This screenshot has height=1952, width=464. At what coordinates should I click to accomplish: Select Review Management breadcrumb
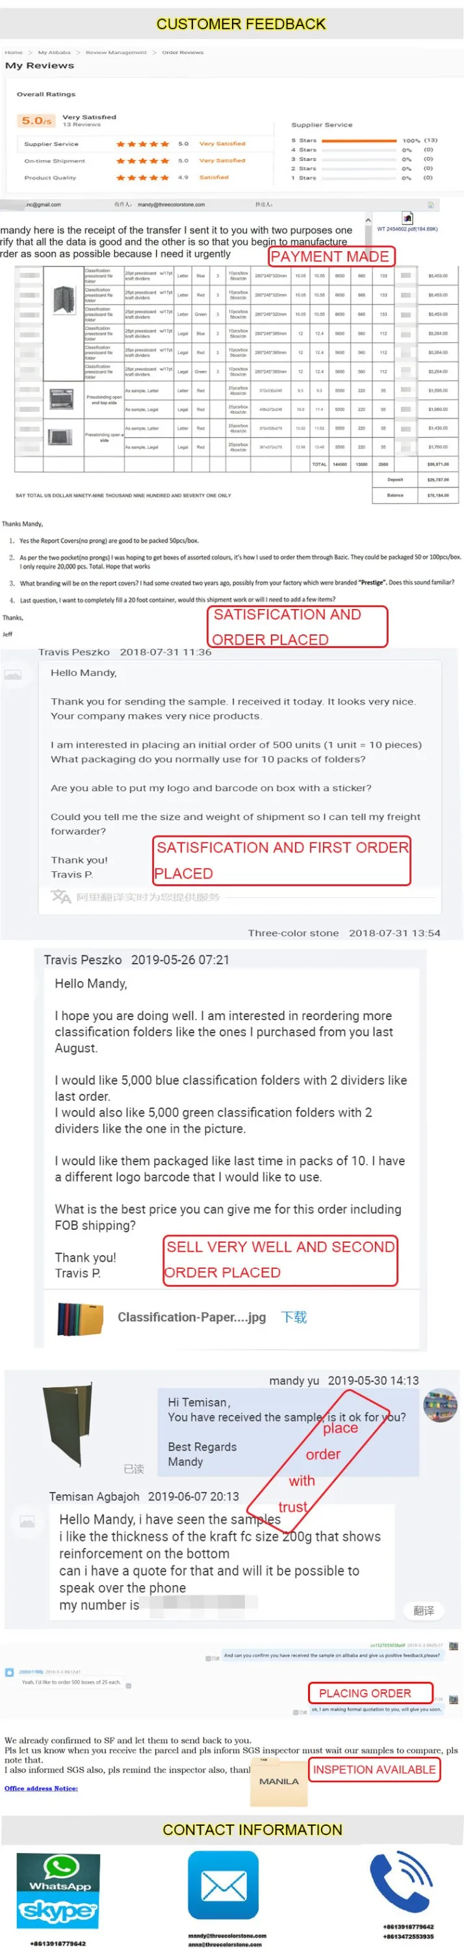(x=116, y=52)
